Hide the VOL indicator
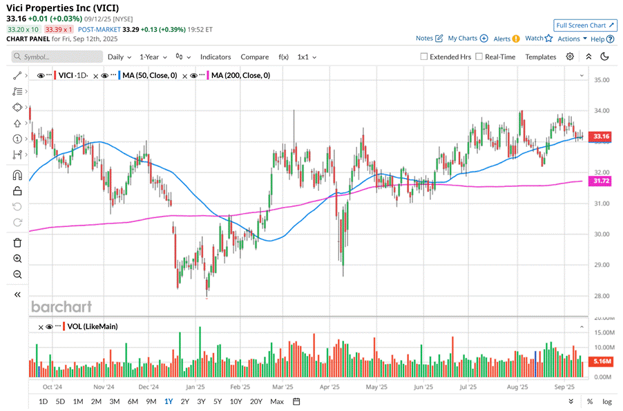Screen dimensions: 623x411 [x=49, y=326]
